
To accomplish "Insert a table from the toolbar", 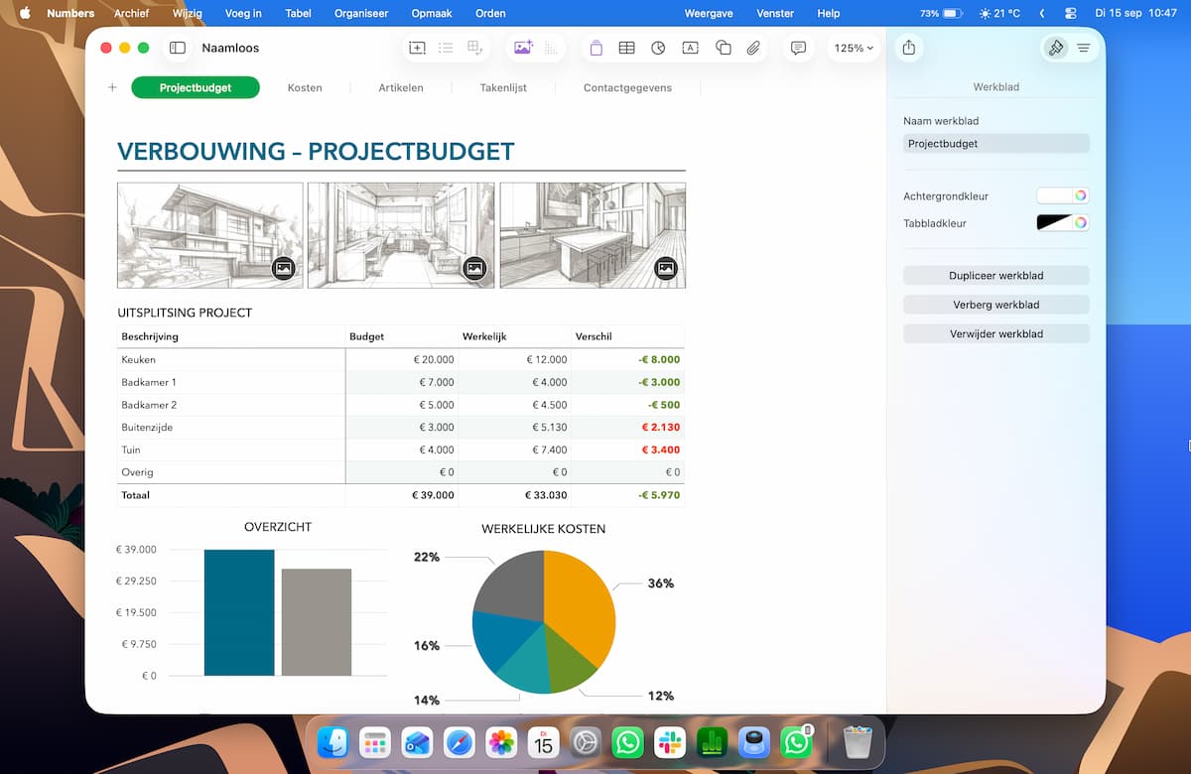I will pos(626,48).
